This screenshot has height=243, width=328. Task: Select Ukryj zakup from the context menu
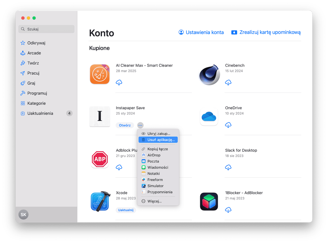click(x=159, y=134)
